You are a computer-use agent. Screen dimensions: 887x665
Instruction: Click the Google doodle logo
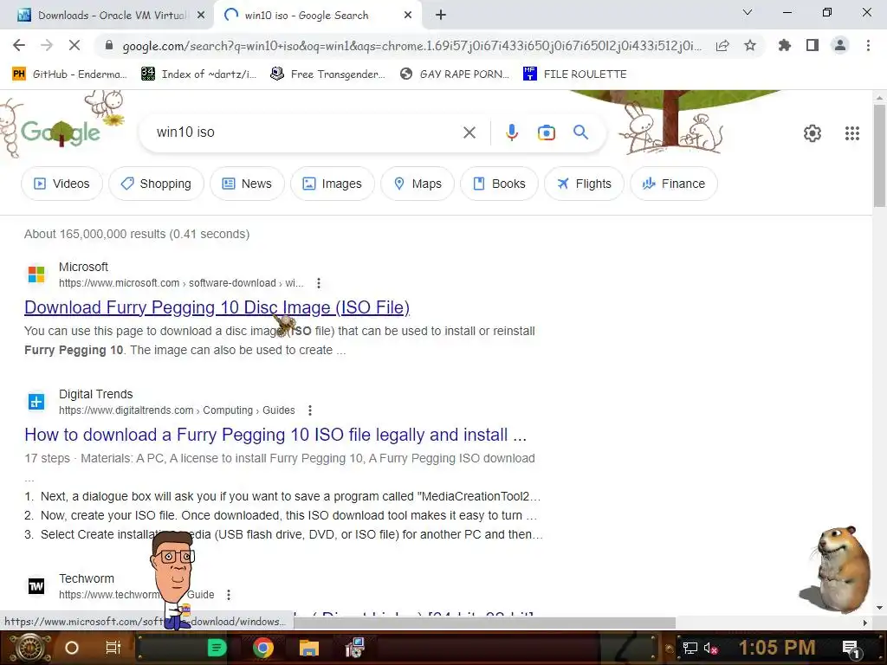[61, 132]
